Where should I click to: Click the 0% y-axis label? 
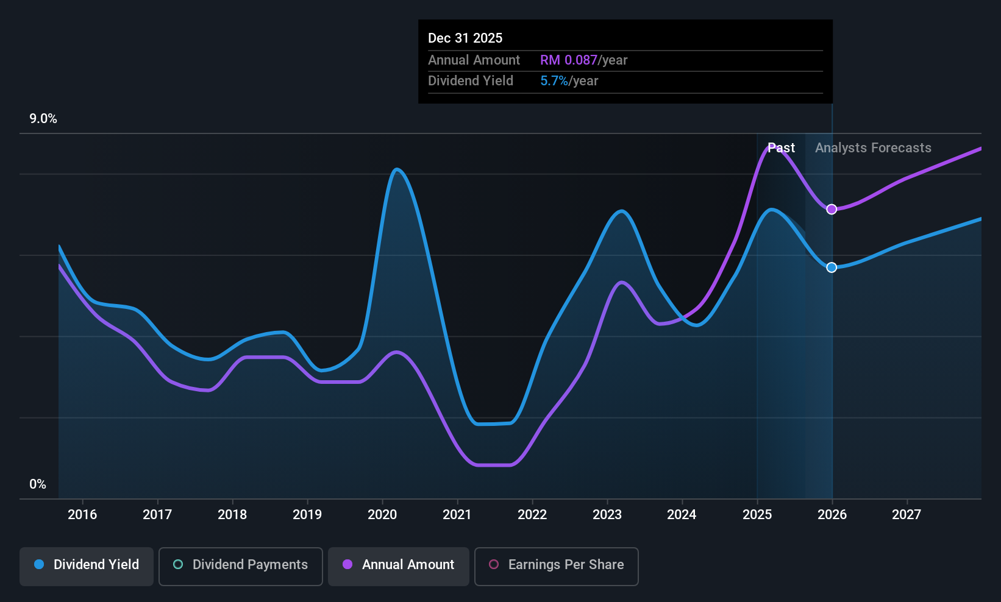tap(38, 484)
